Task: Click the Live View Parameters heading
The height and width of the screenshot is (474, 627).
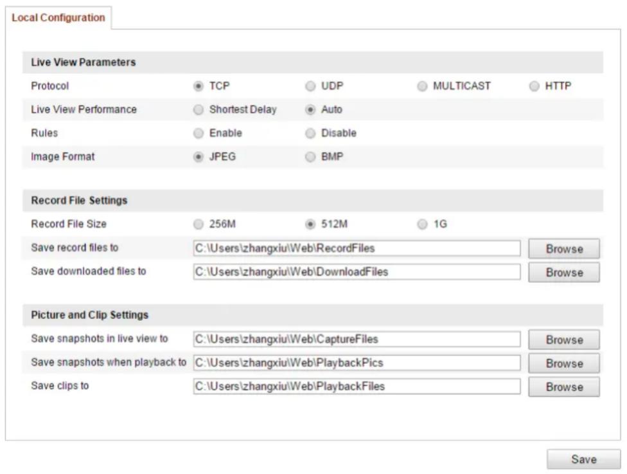Action: click(x=84, y=62)
